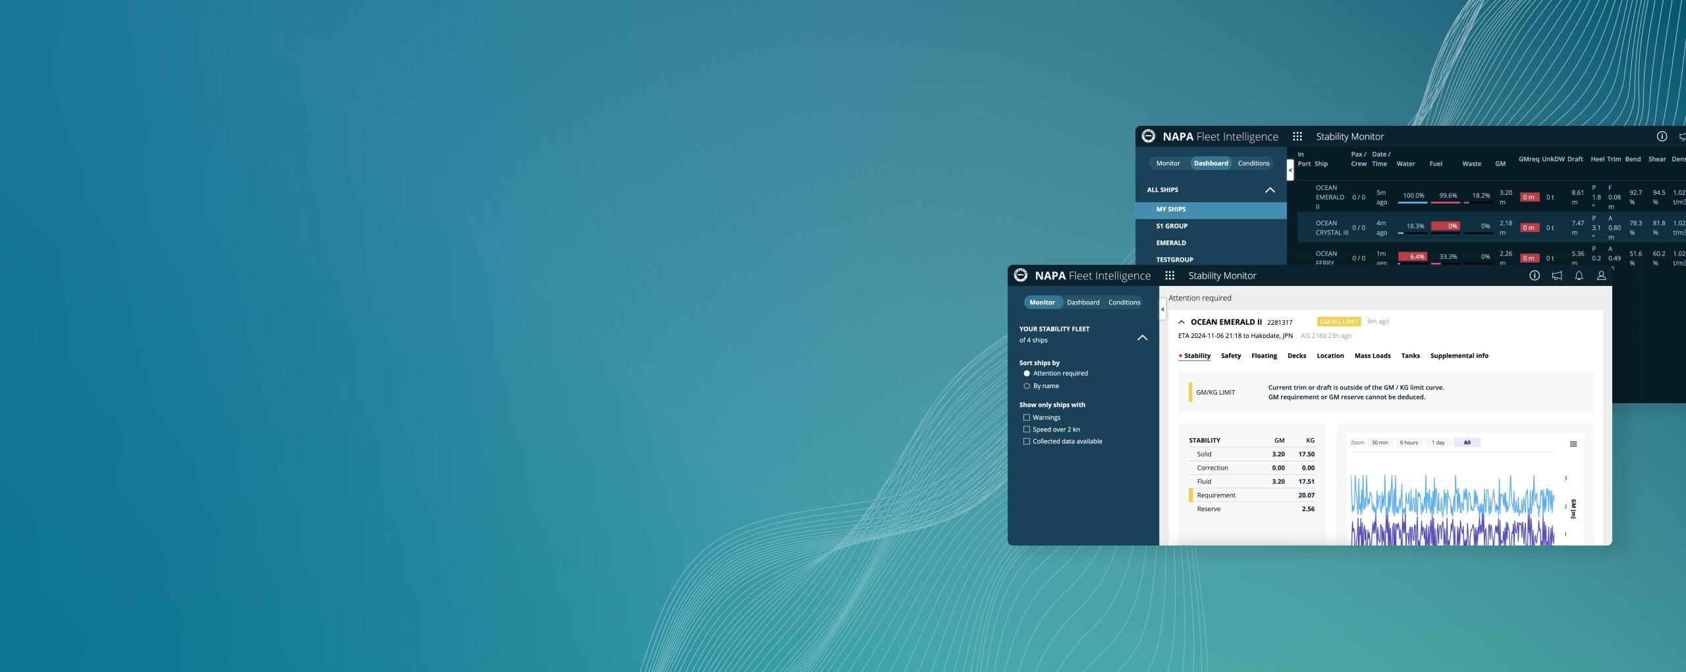Click the GMreq column header in dashboard

pos(1529,159)
